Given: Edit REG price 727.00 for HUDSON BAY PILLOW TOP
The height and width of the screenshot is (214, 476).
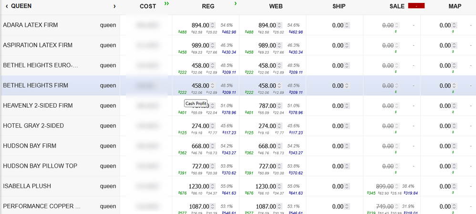Looking at the screenshot, I should point(200,166).
